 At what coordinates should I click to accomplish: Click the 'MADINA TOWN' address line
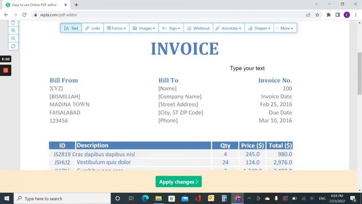pyautogui.click(x=69, y=104)
